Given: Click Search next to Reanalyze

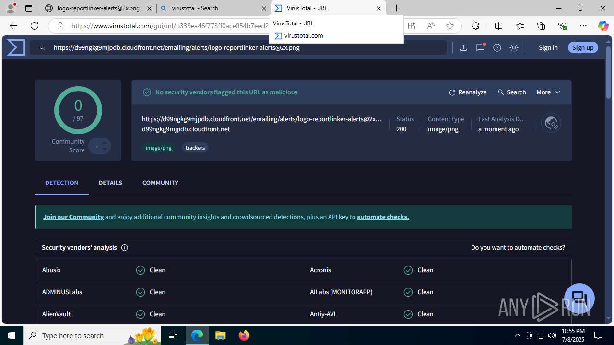Looking at the screenshot, I should 512,92.
